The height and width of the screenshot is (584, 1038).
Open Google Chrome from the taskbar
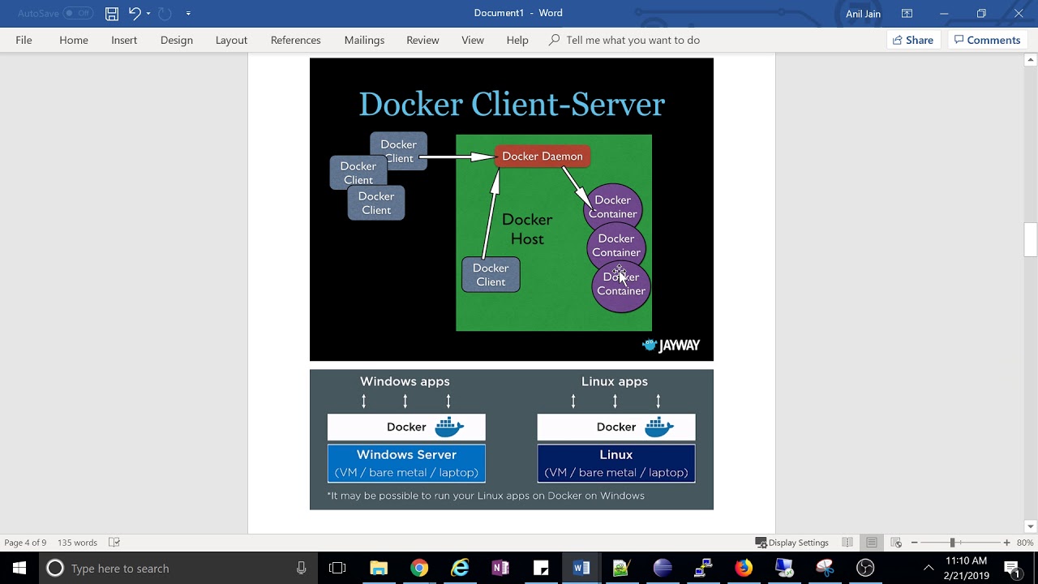pyautogui.click(x=419, y=568)
